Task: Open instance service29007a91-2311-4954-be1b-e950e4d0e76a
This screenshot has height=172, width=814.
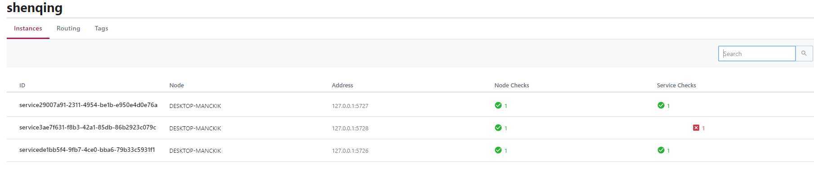Action: (x=88, y=105)
